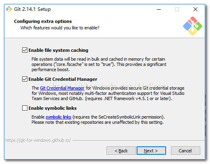Click the 'Configuring extra options' heading
Viewport: 210px width, 164px height.
pos(43,21)
